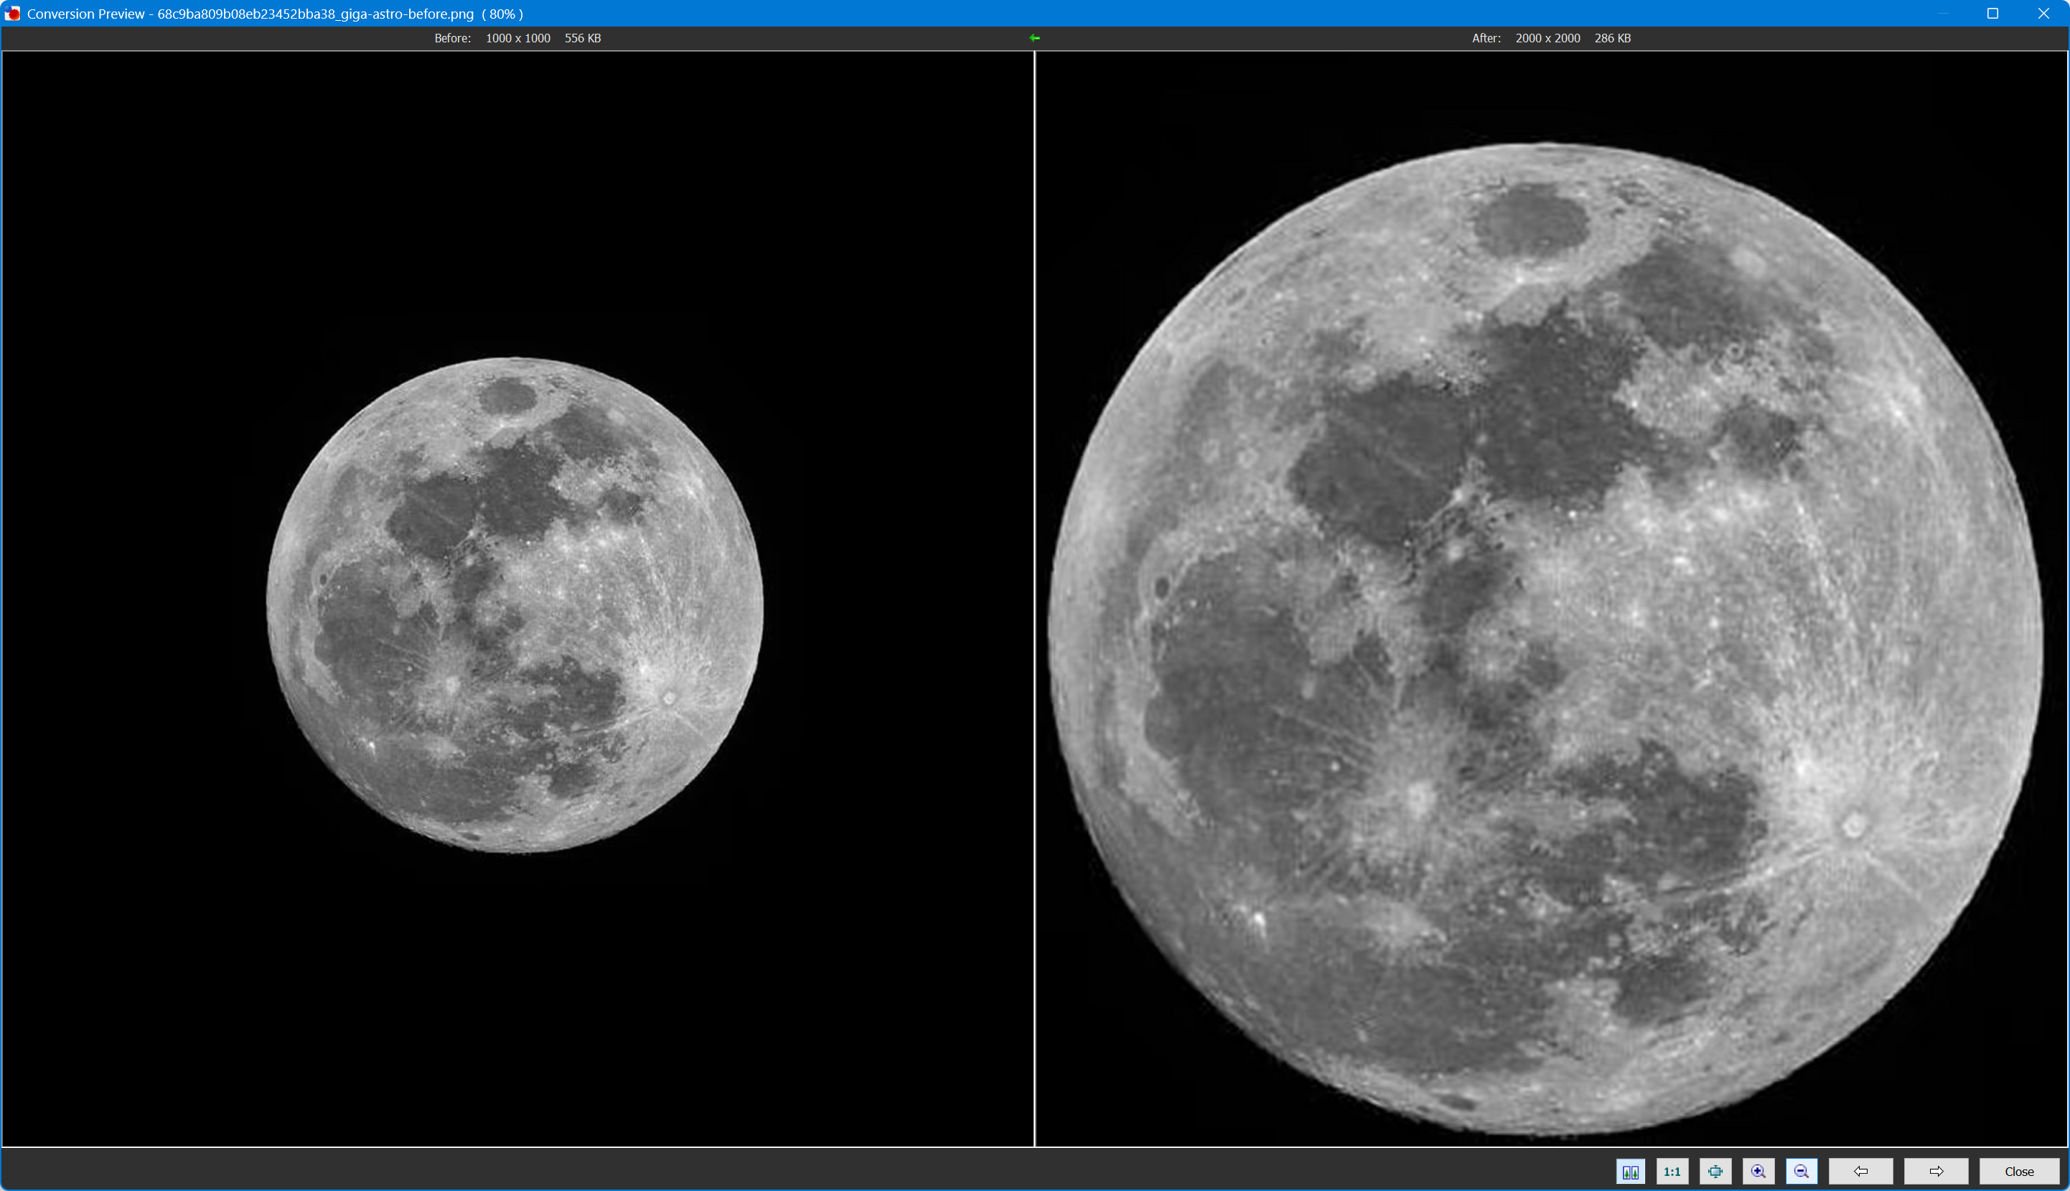Go to next image with right arrow

1936,1172
